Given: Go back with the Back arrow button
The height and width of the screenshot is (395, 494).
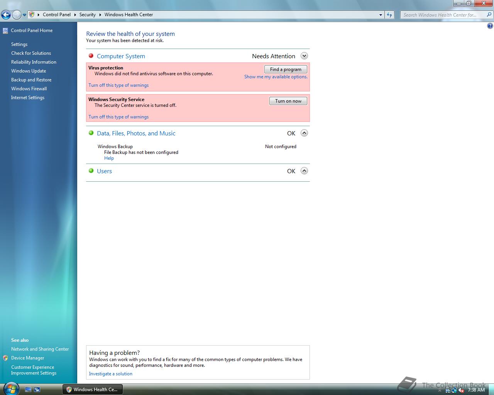Looking at the screenshot, I should point(6,15).
